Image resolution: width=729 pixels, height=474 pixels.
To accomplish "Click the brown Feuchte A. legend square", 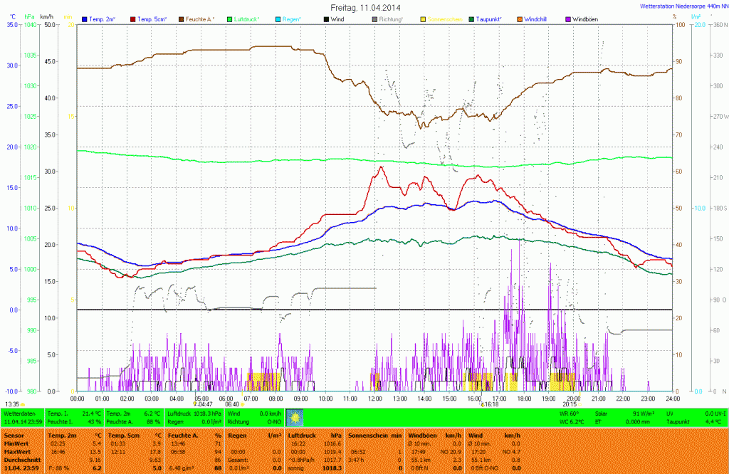I will pyautogui.click(x=182, y=19).
